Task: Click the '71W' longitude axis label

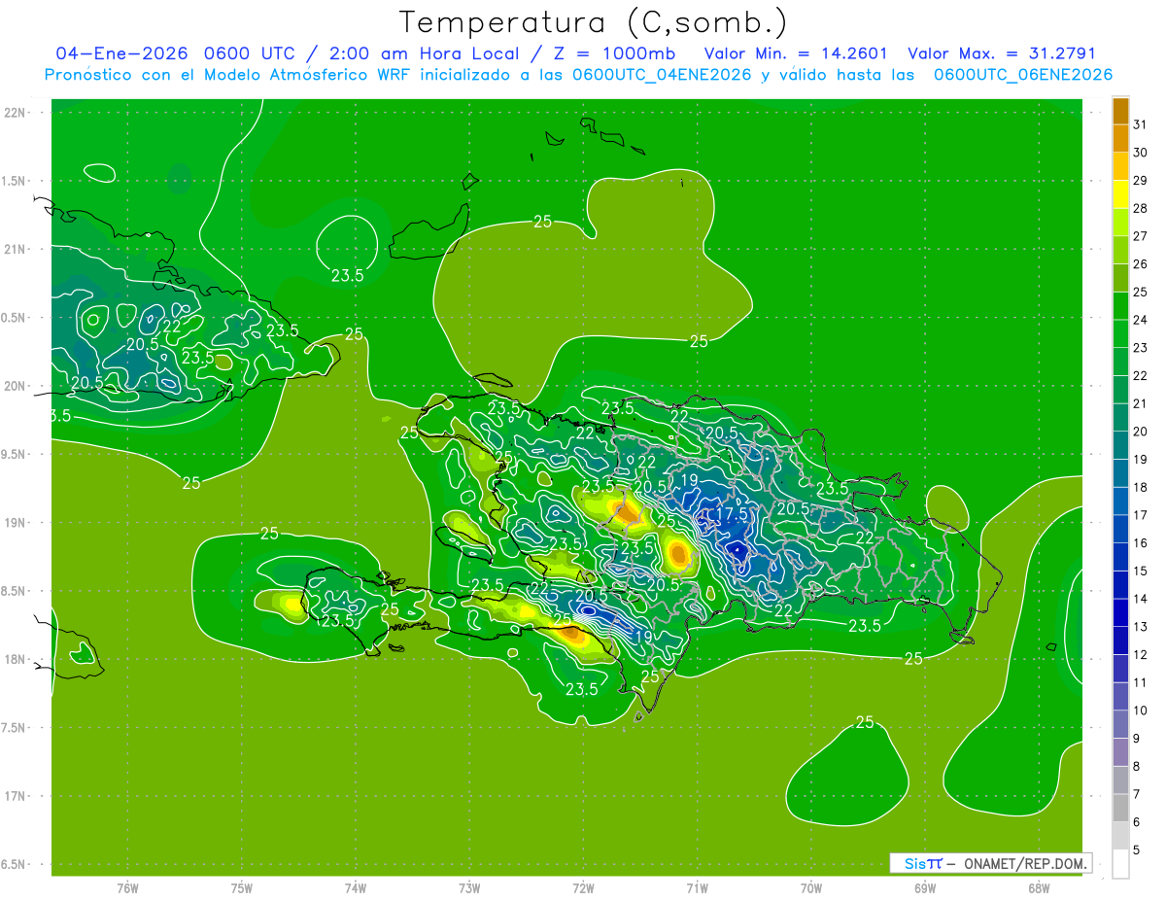Action: click(697, 887)
